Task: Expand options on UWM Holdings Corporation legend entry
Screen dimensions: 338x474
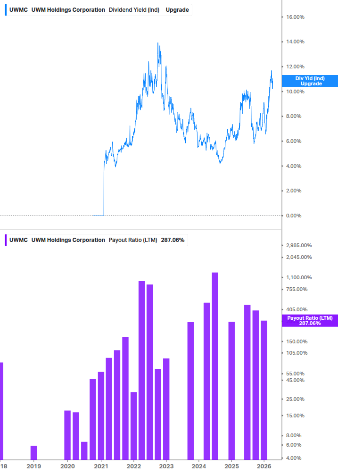Action: (69, 9)
